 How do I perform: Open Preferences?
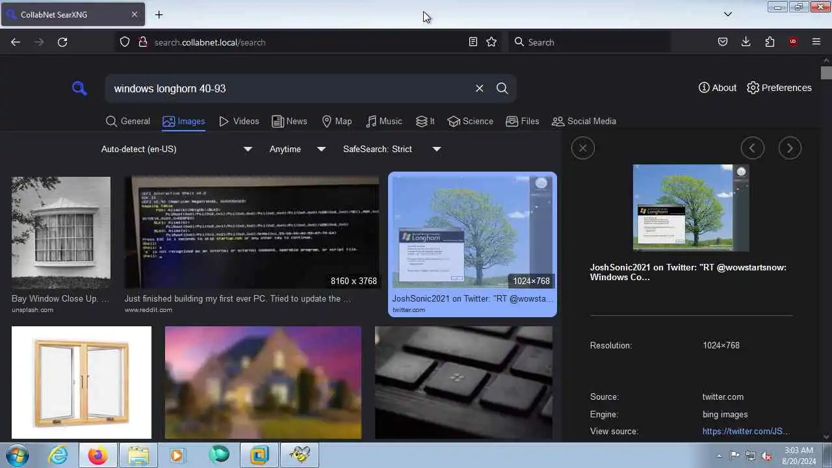coord(779,88)
